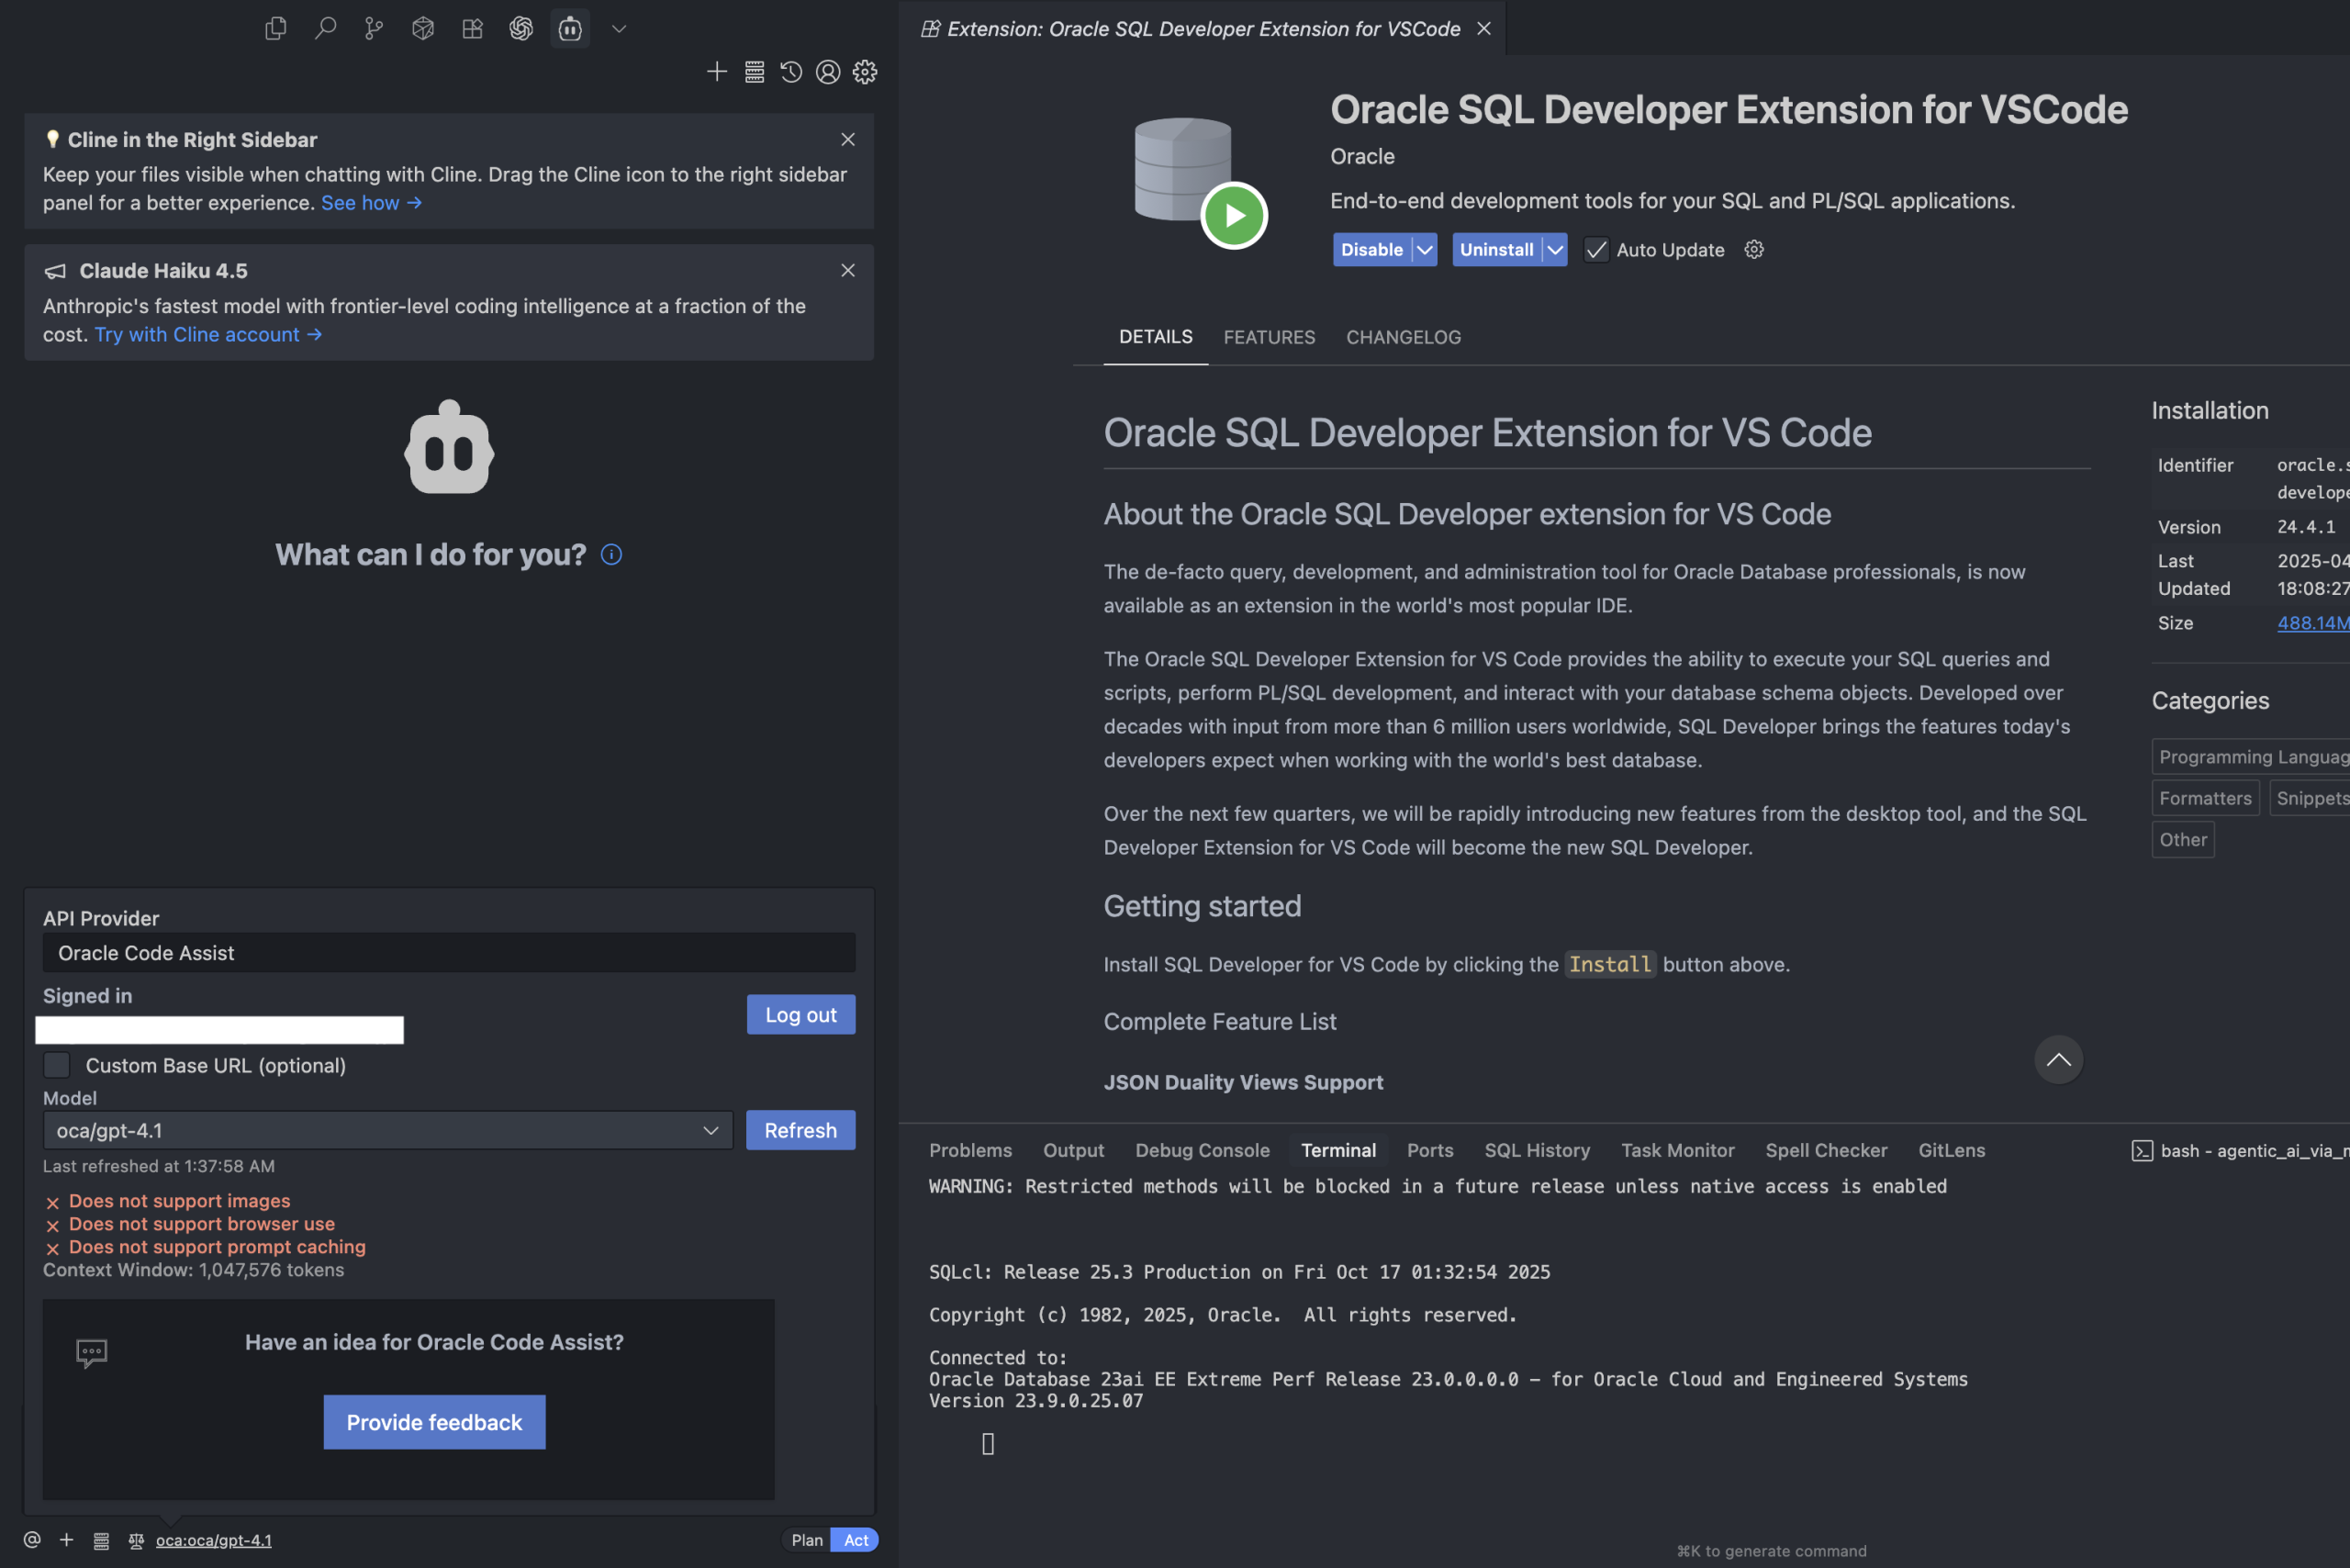The width and height of the screenshot is (2350, 1568).
Task: Expand the Disable button dropdown arrow
Action: pos(1425,249)
